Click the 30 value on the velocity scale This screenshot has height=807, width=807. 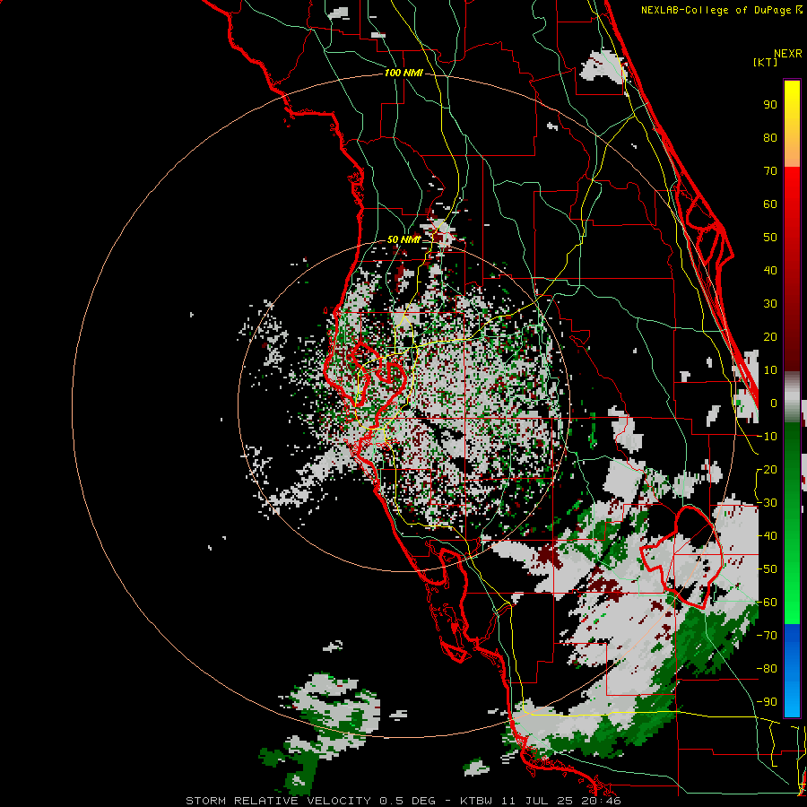click(x=770, y=304)
